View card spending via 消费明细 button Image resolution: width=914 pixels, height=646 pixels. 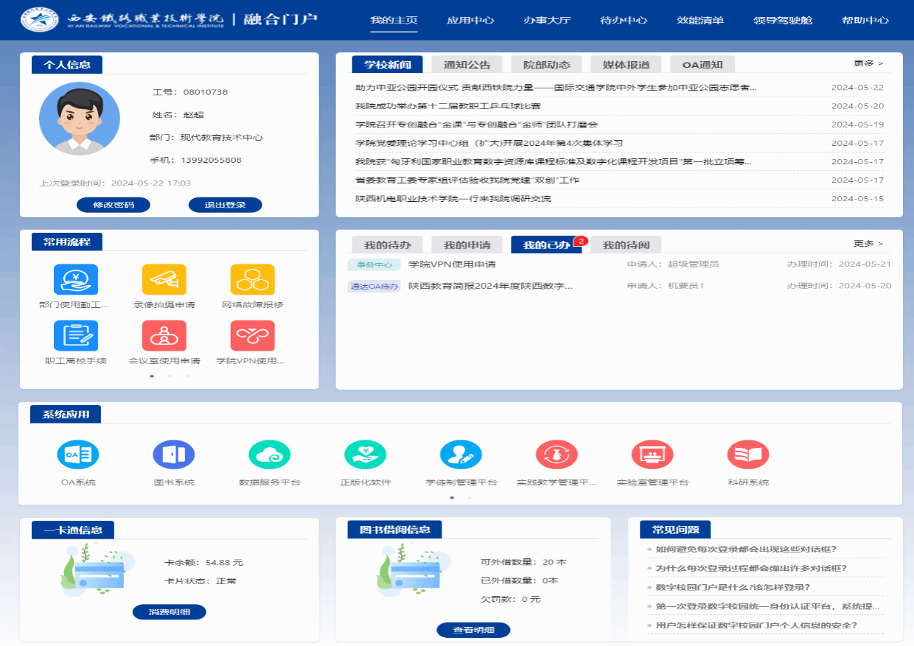tap(170, 611)
